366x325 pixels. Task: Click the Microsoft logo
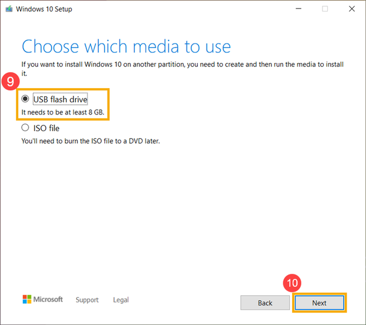[x=43, y=299]
